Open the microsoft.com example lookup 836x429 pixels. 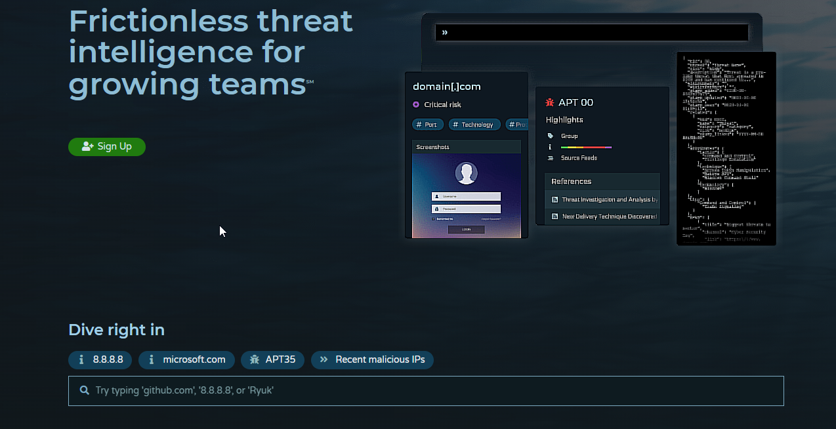186,359
